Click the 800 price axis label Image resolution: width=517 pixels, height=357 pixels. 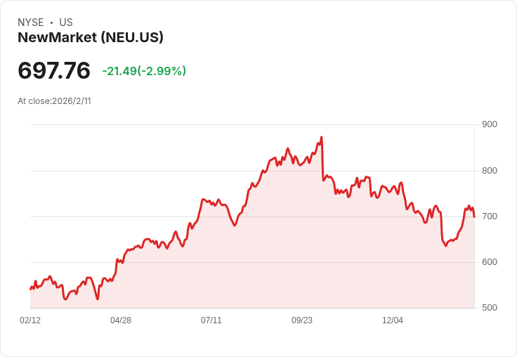pyautogui.click(x=490, y=171)
